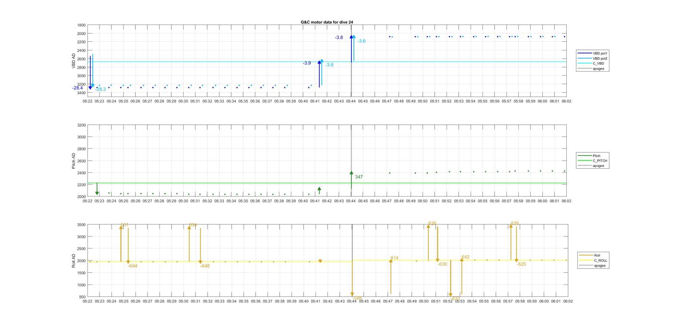Click the "635" roll data label
This screenshot has width=673, height=333.
(x=515, y=223)
